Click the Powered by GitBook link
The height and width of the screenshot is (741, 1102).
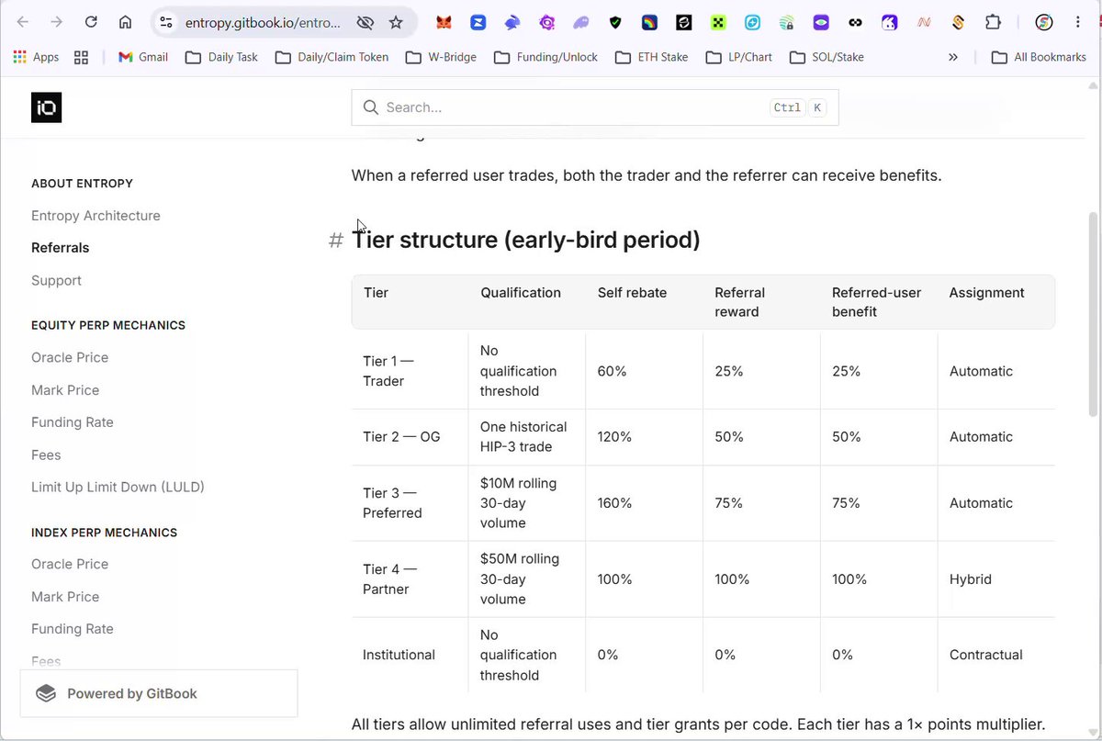coord(159,693)
